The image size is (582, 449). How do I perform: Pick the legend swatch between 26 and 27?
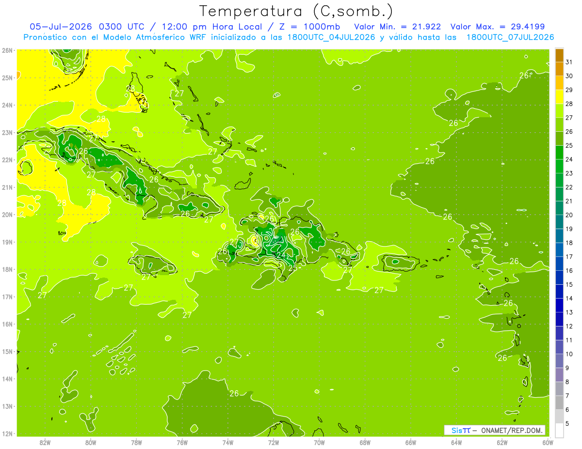point(559,124)
